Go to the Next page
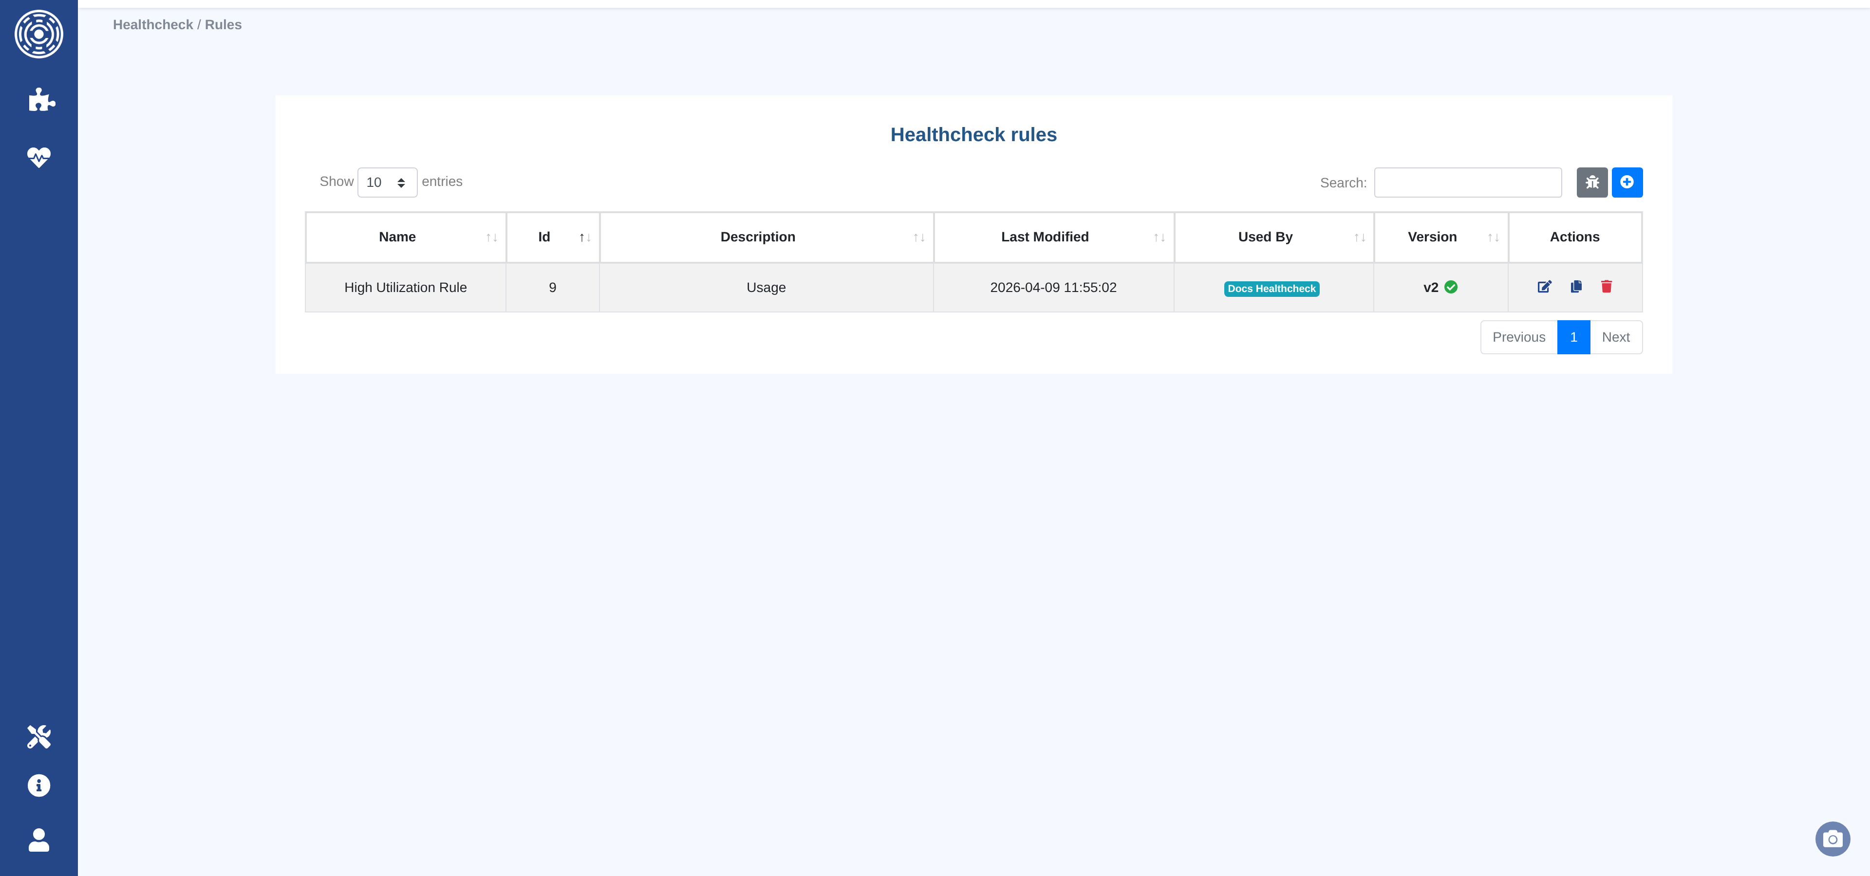Viewport: 1870px width, 876px height. [x=1615, y=337]
